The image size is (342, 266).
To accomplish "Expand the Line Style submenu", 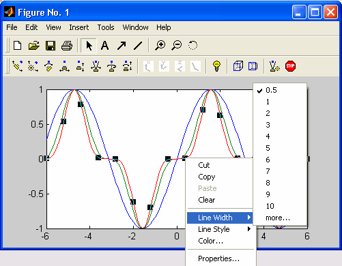I will 220,229.
